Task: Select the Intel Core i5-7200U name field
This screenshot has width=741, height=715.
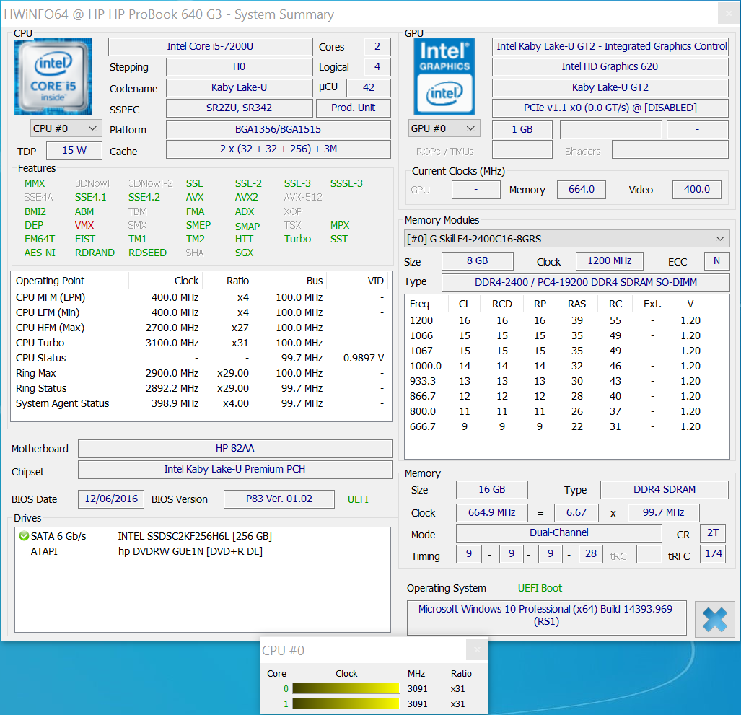Action: point(210,47)
